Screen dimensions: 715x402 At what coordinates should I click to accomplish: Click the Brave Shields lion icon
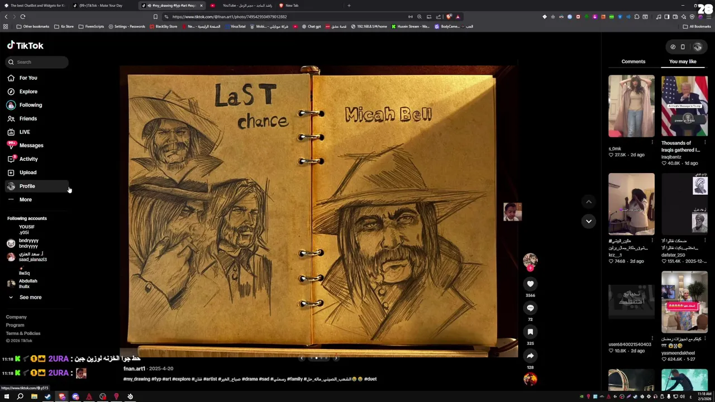coord(449,17)
